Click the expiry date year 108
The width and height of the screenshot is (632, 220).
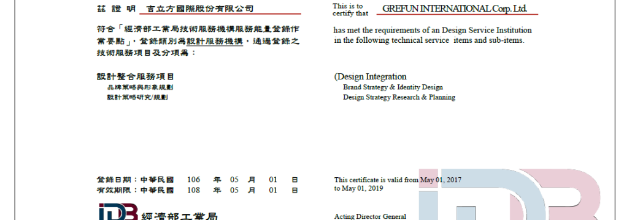[x=193, y=190]
